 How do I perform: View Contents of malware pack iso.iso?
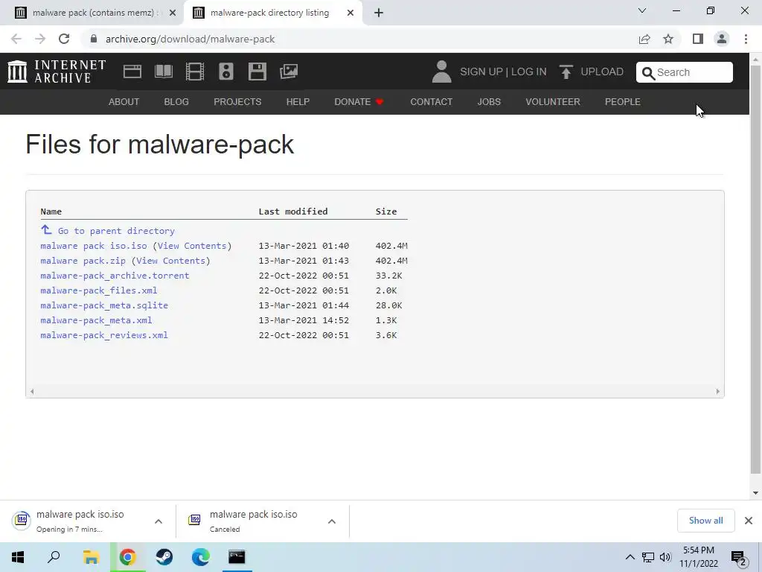coord(192,246)
